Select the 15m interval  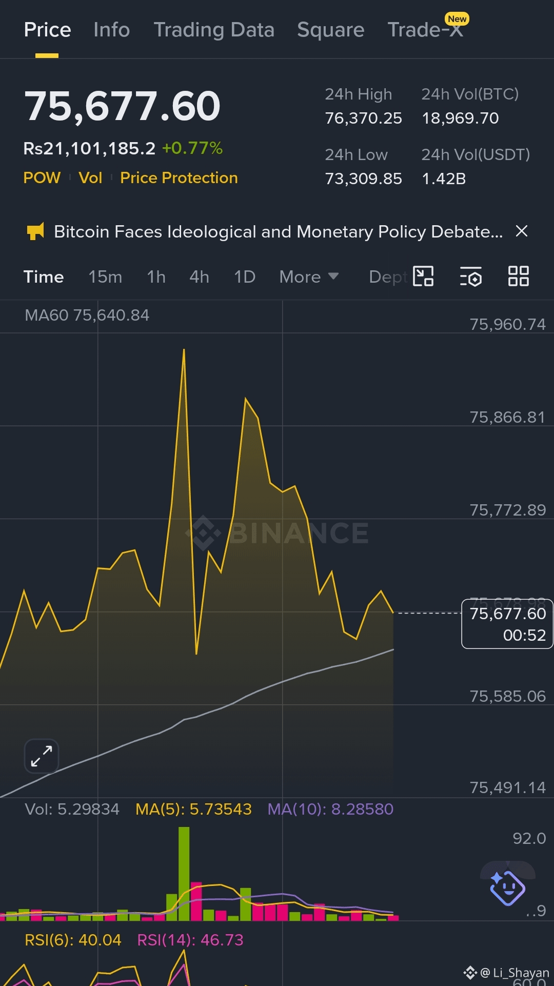105,277
